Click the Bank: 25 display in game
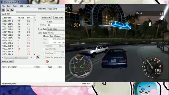The width and height of the screenshot is (169, 95). [150, 13]
